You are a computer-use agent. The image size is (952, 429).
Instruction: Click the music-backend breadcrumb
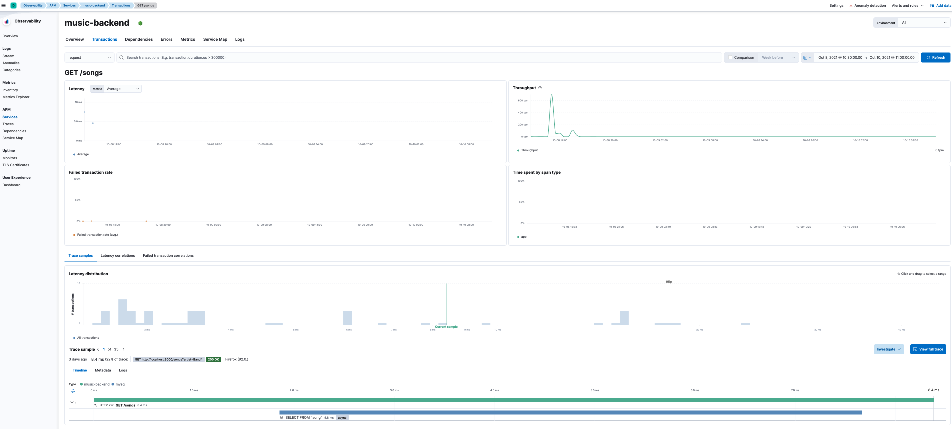(93, 5)
